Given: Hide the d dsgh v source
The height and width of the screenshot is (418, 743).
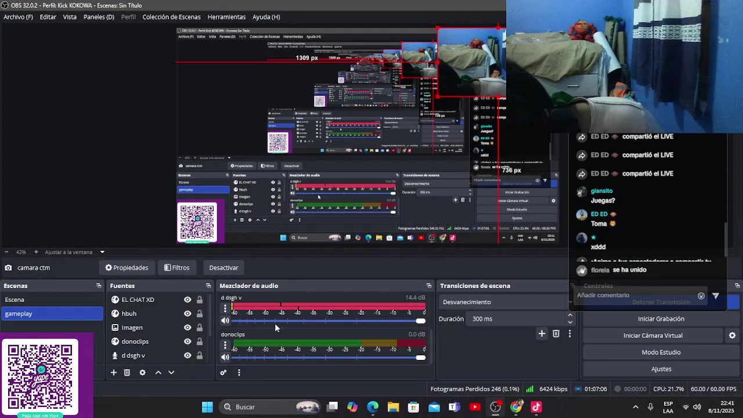Looking at the screenshot, I should [187, 355].
